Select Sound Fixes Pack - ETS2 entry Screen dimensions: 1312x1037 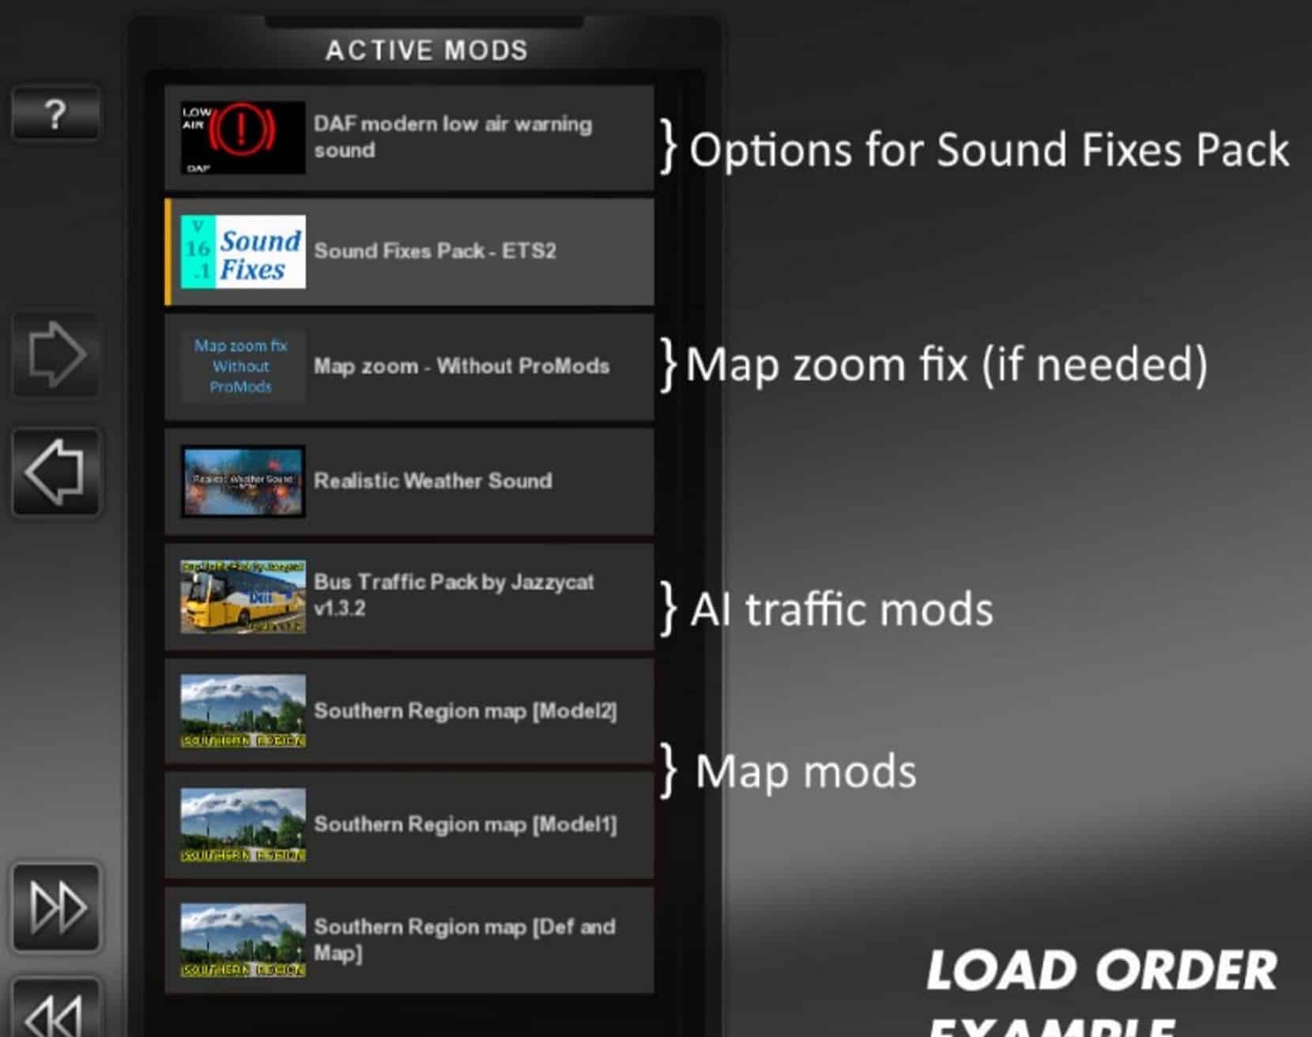[x=409, y=251]
